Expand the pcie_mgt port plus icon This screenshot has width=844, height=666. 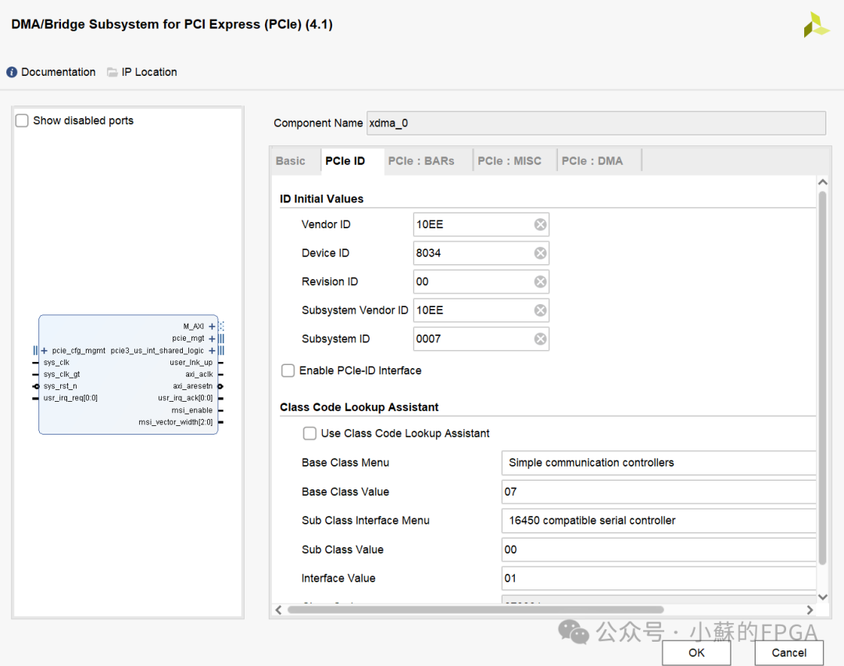click(212, 338)
